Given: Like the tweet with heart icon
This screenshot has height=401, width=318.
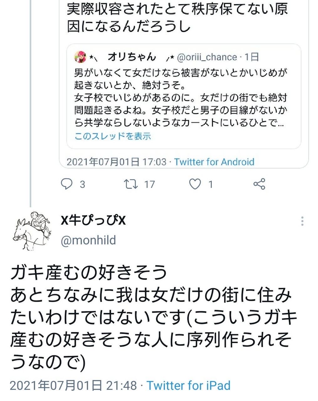Looking at the screenshot, I should (195, 184).
